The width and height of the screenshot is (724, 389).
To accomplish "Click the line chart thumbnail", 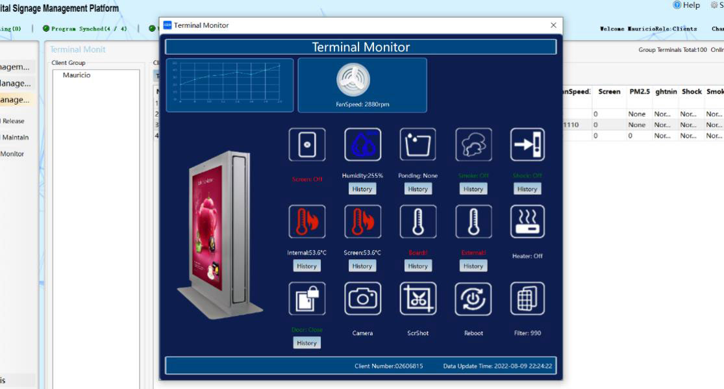I will click(229, 85).
